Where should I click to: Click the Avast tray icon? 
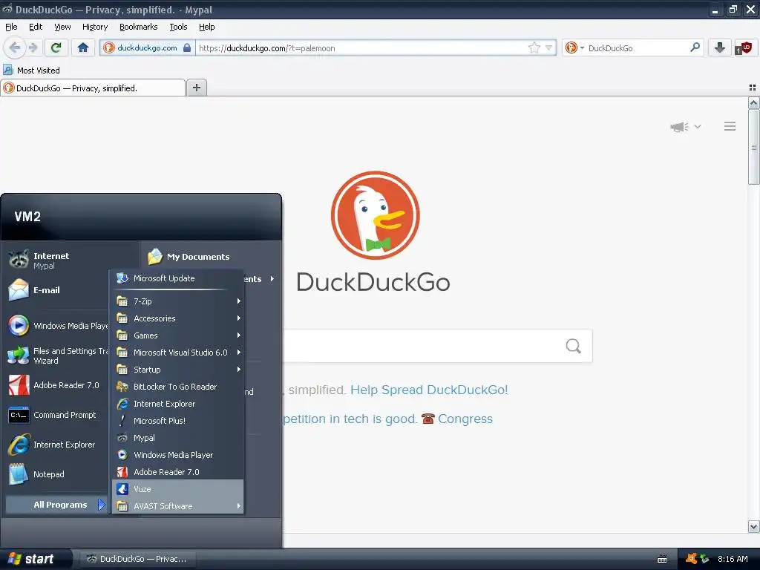coord(692,558)
